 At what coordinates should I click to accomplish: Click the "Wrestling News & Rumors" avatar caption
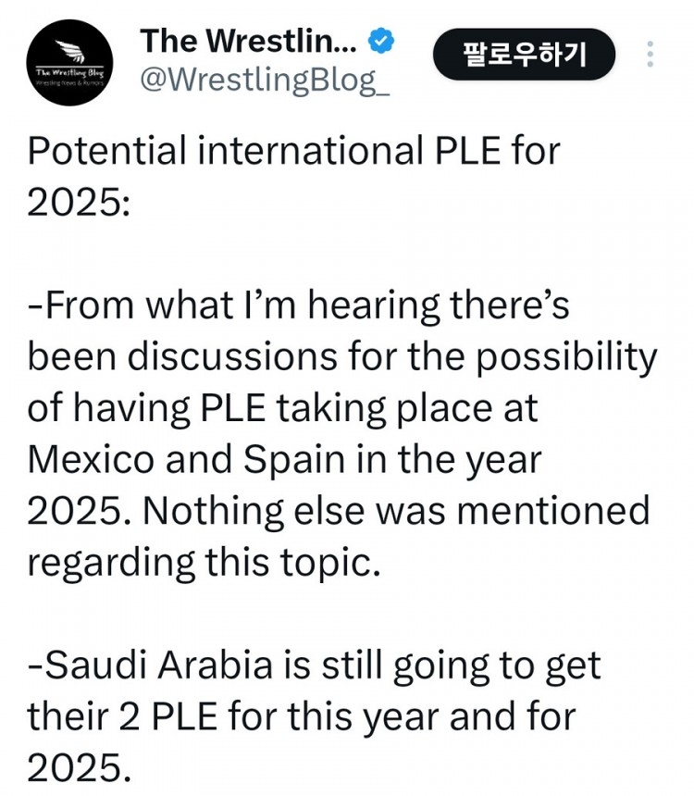[x=69, y=81]
